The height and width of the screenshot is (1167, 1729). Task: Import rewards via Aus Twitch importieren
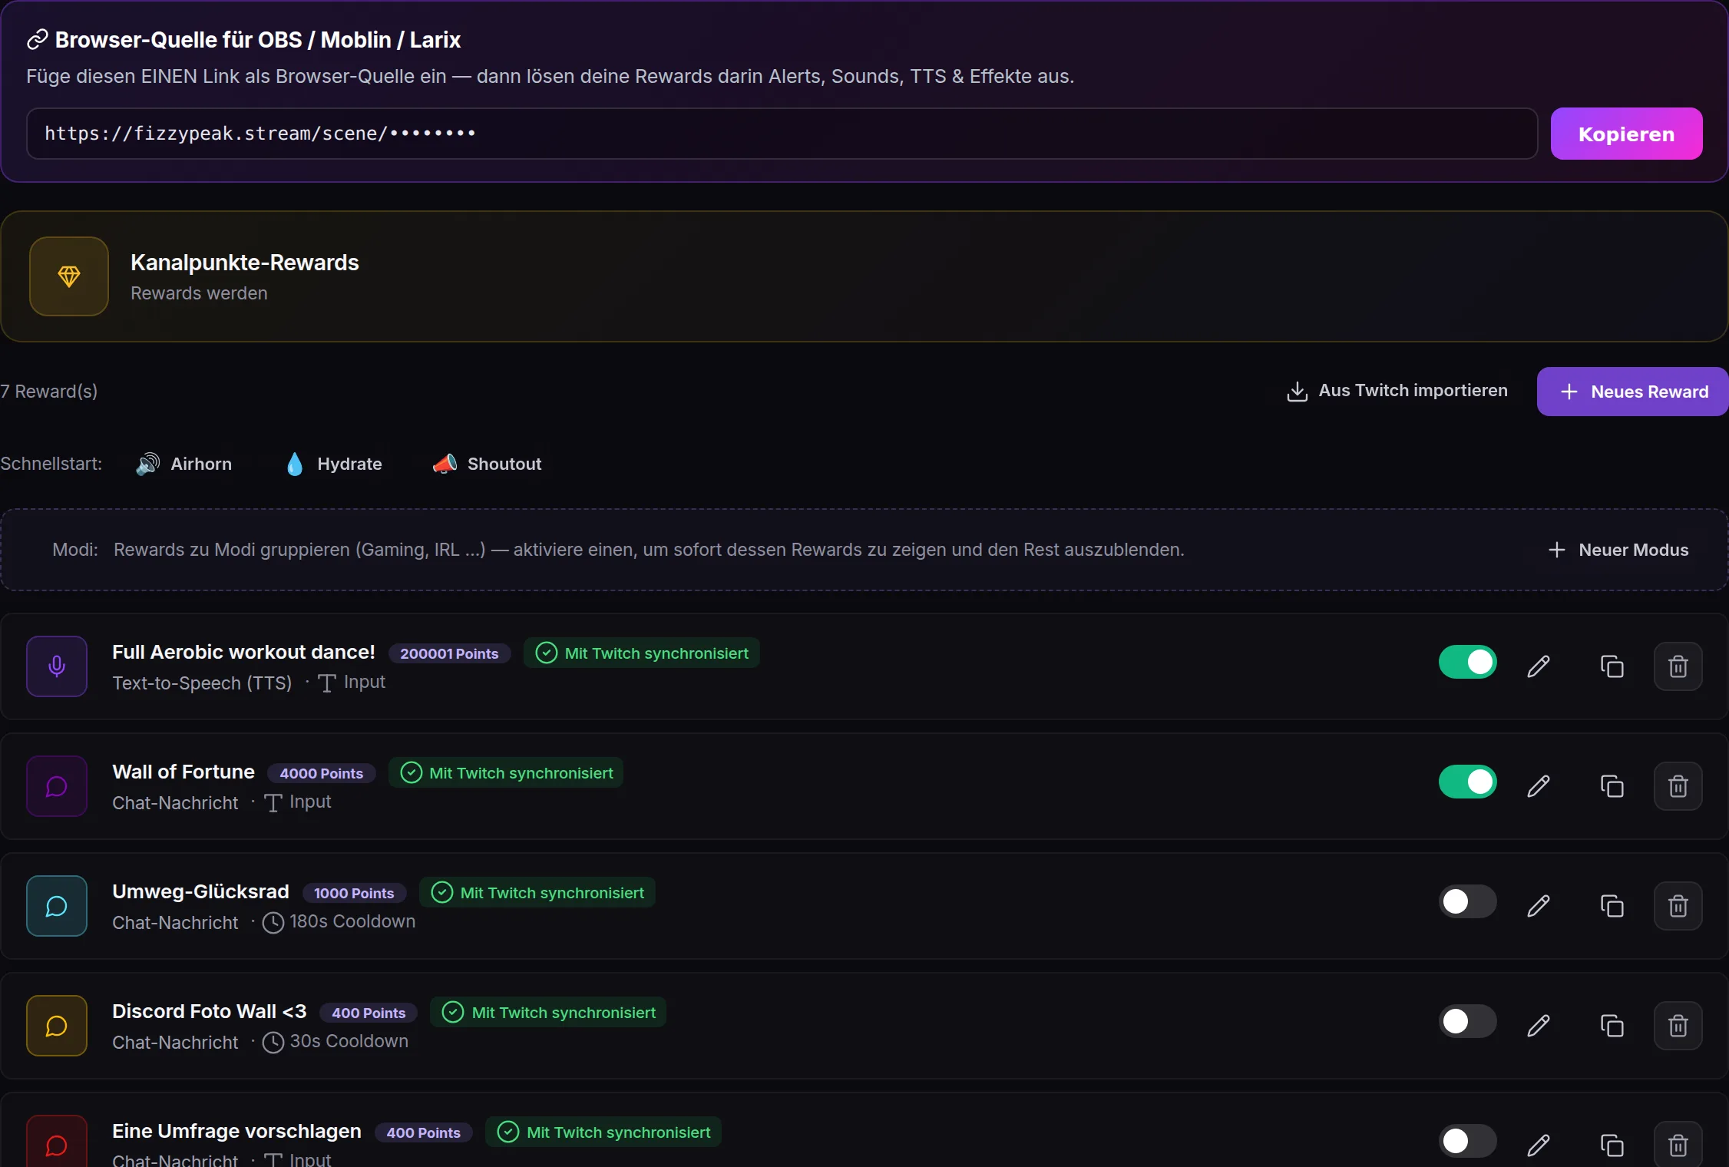[x=1397, y=391]
